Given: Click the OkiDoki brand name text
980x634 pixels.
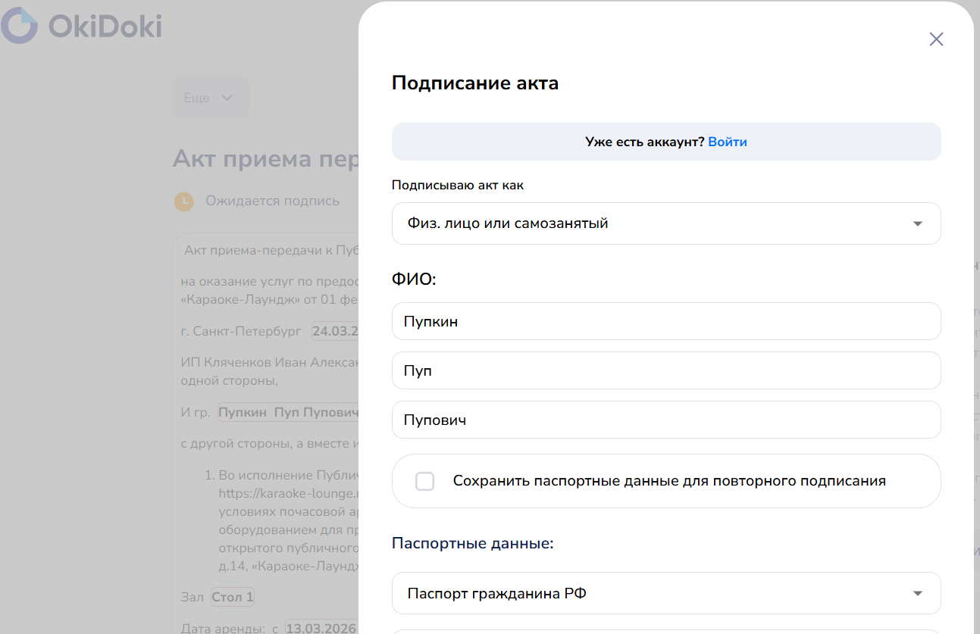Looking at the screenshot, I should click(x=105, y=27).
